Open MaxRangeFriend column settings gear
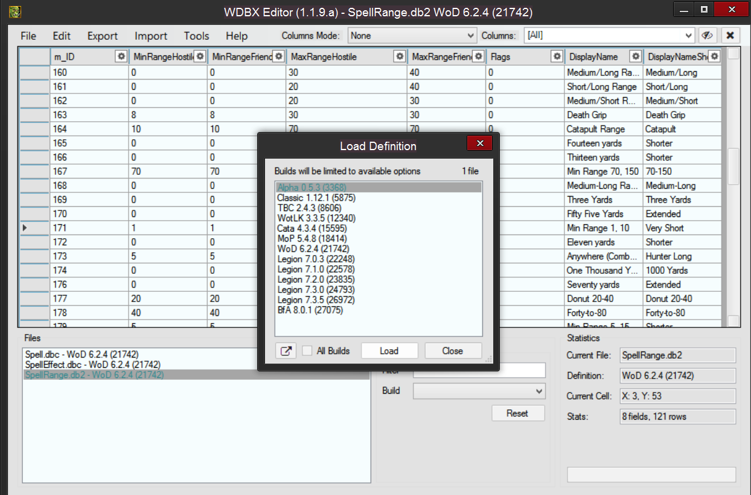Image resolution: width=751 pixels, height=495 pixels. click(478, 56)
